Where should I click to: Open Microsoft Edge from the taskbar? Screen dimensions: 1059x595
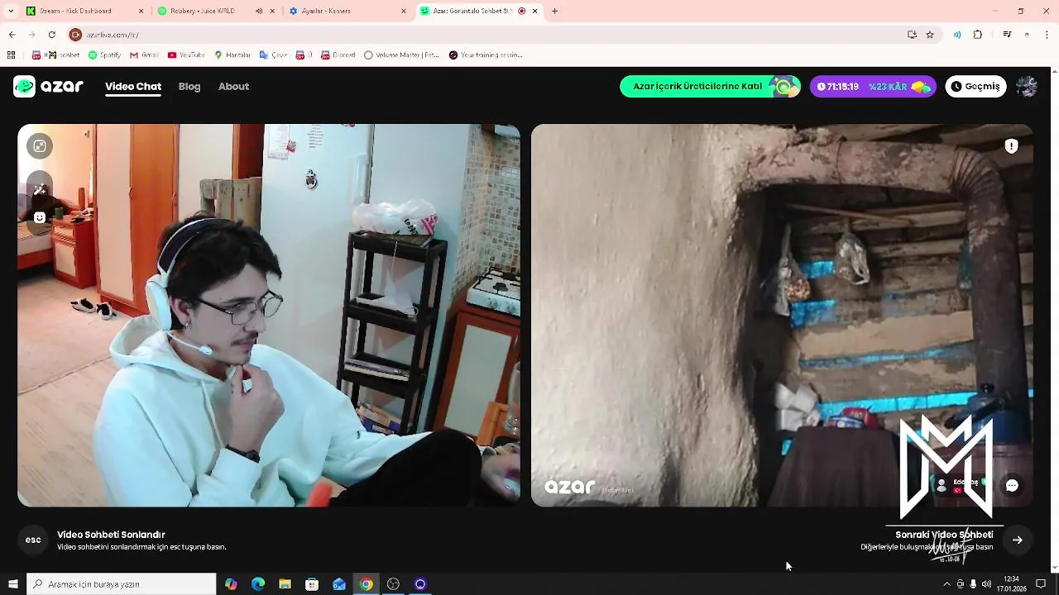point(258,584)
